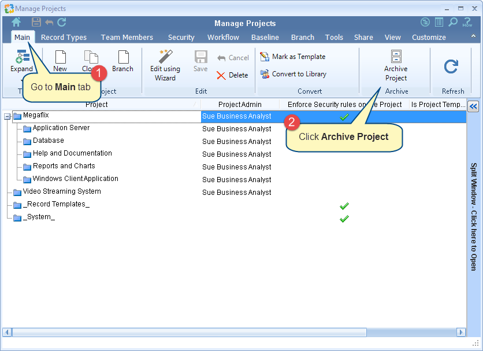The image size is (483, 351).
Task: Select Video Streaming System project
Action: tap(62, 191)
